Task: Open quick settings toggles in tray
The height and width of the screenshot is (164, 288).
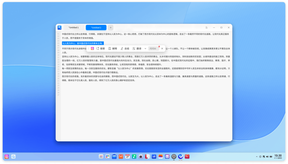Action: [x=264, y=157]
